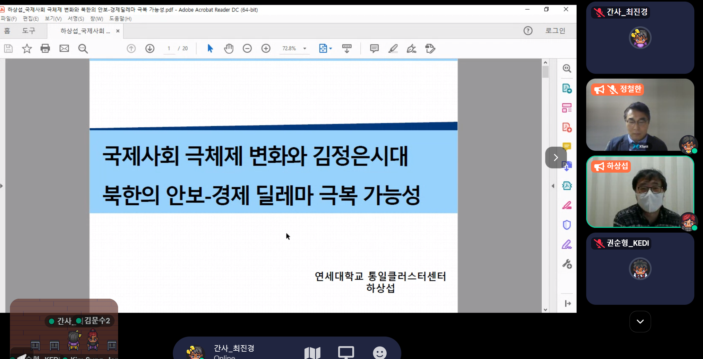
Task: Click the email envelope icon
Action: click(x=64, y=48)
